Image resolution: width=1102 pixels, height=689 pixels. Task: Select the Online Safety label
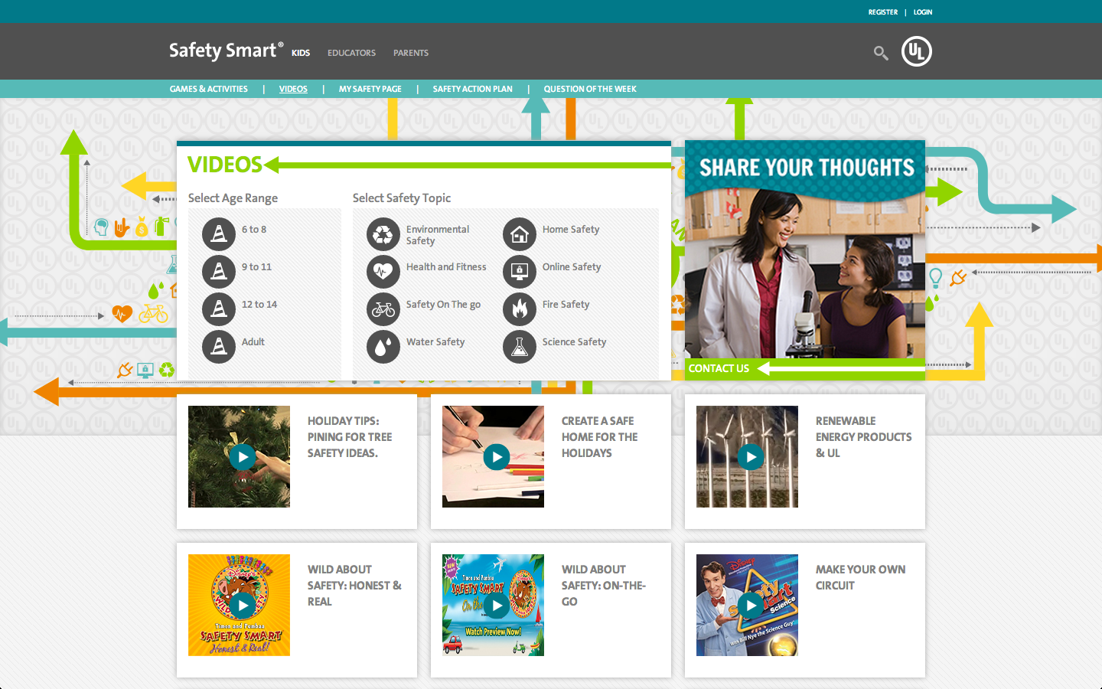click(x=572, y=266)
